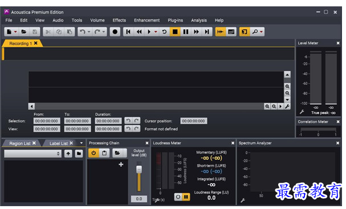Click the Undo arrow button
The width and height of the screenshot is (346, 209).
point(82,32)
